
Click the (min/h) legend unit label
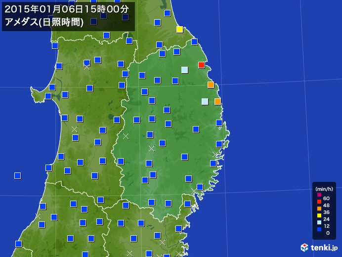click(324, 189)
